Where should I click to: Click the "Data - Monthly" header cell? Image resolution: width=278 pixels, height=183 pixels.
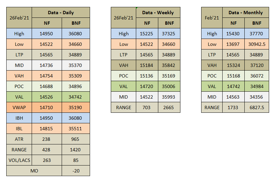pos(245,13)
